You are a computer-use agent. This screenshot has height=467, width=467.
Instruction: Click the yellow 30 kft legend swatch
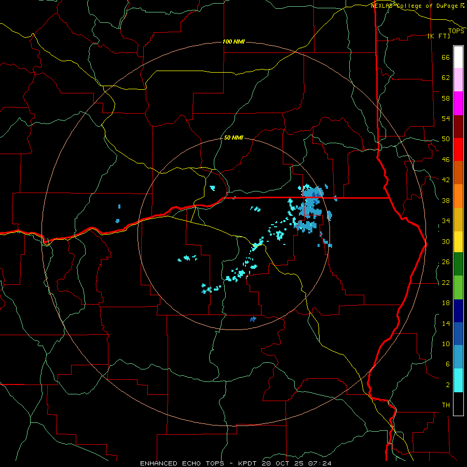point(458,241)
